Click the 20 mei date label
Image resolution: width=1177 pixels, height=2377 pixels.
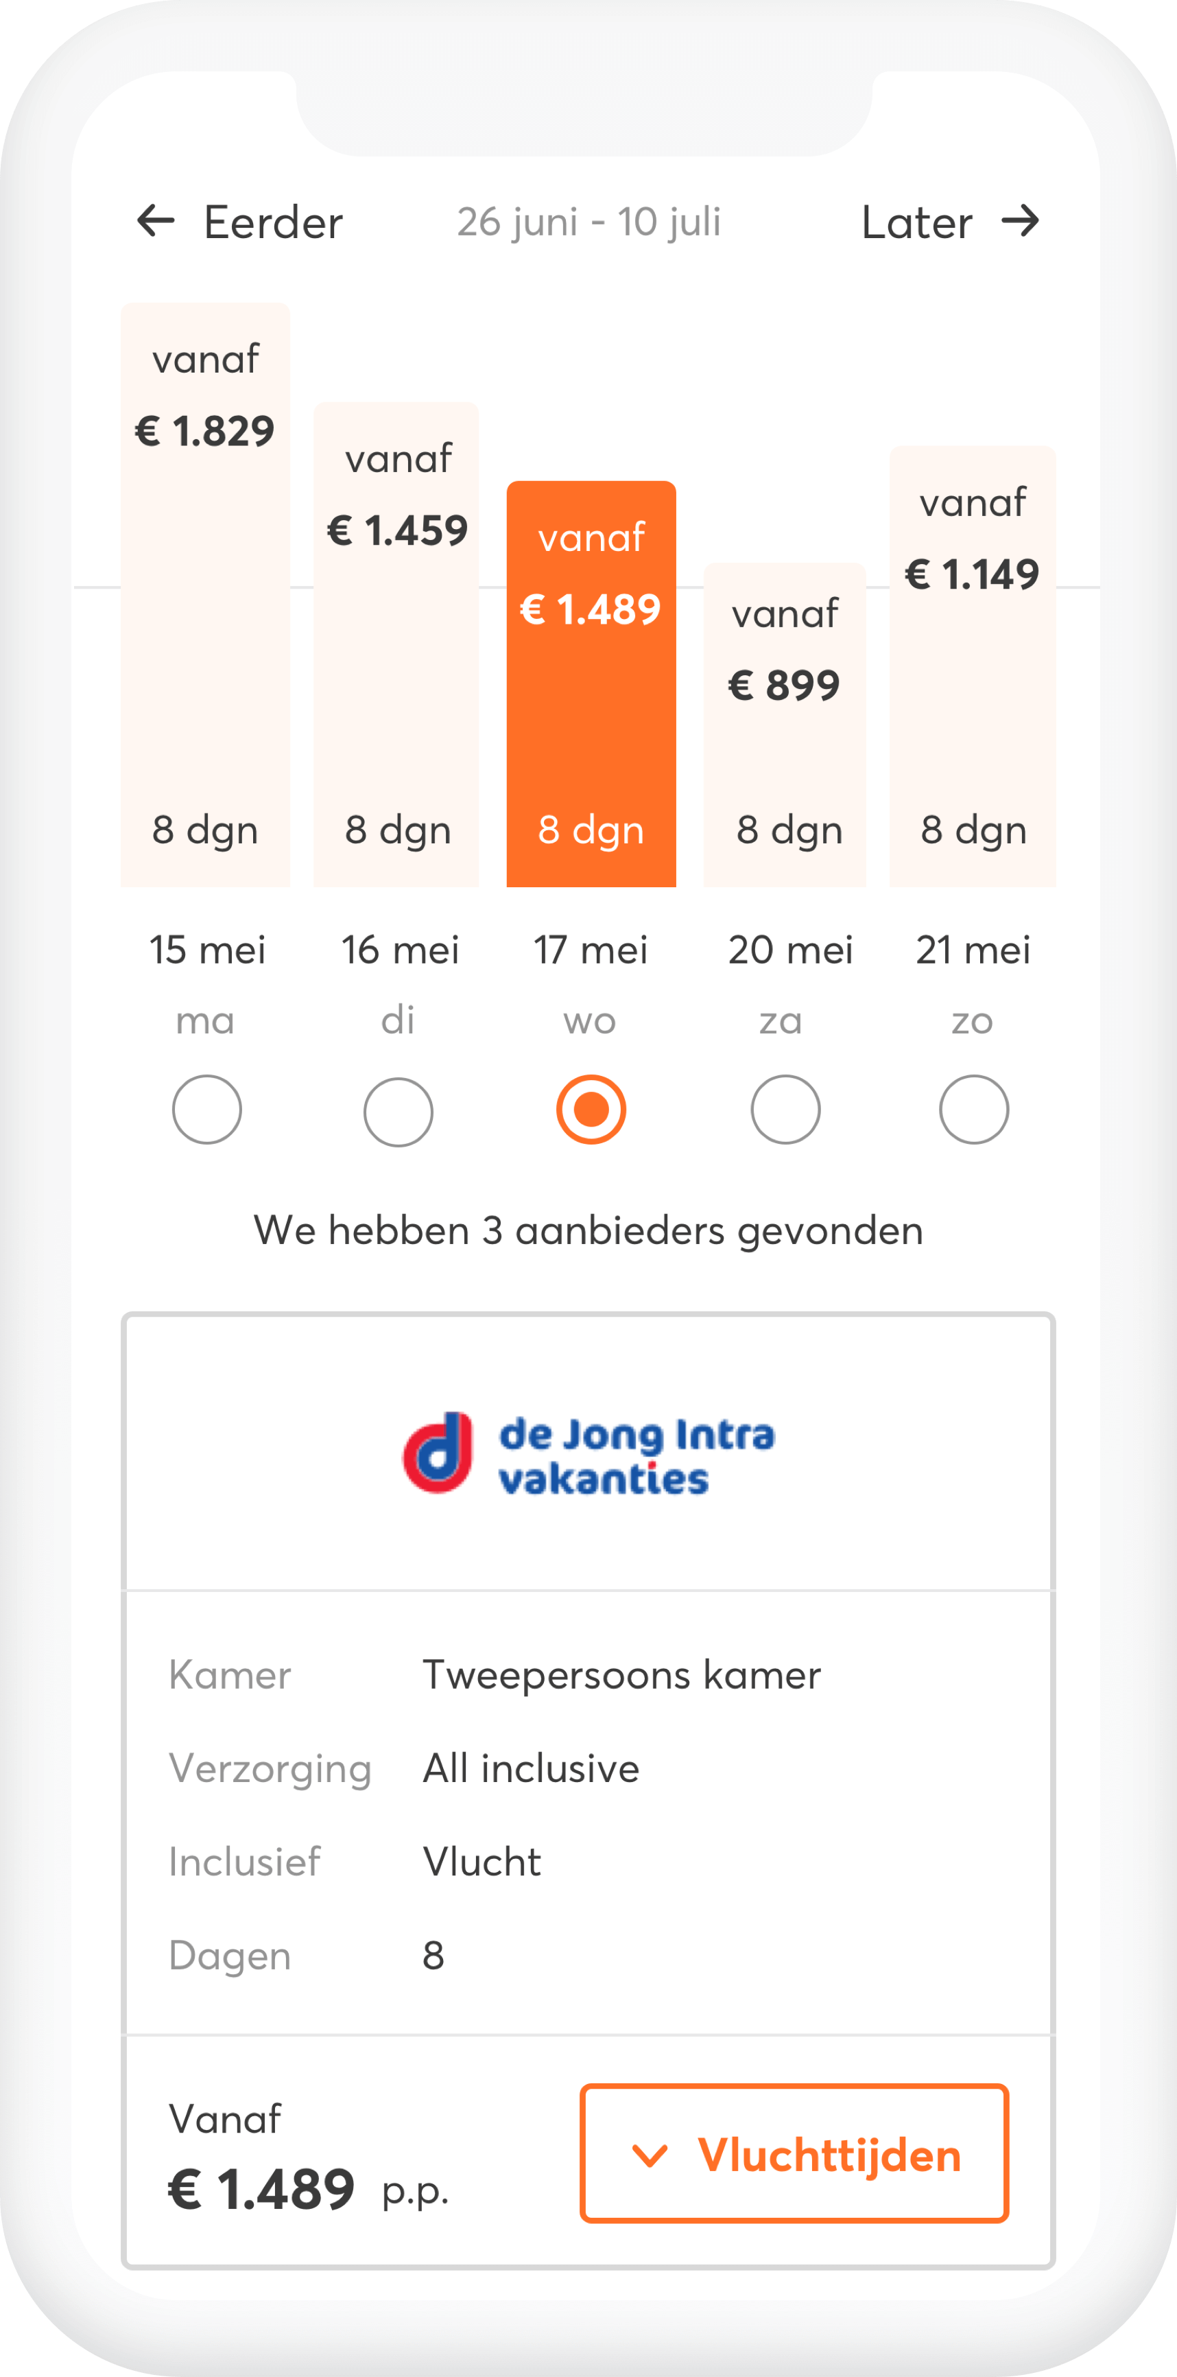coord(791,950)
